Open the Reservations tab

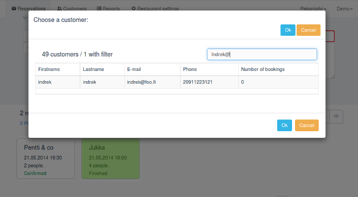point(29,9)
